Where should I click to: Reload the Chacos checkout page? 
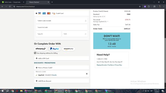coord(10,6)
